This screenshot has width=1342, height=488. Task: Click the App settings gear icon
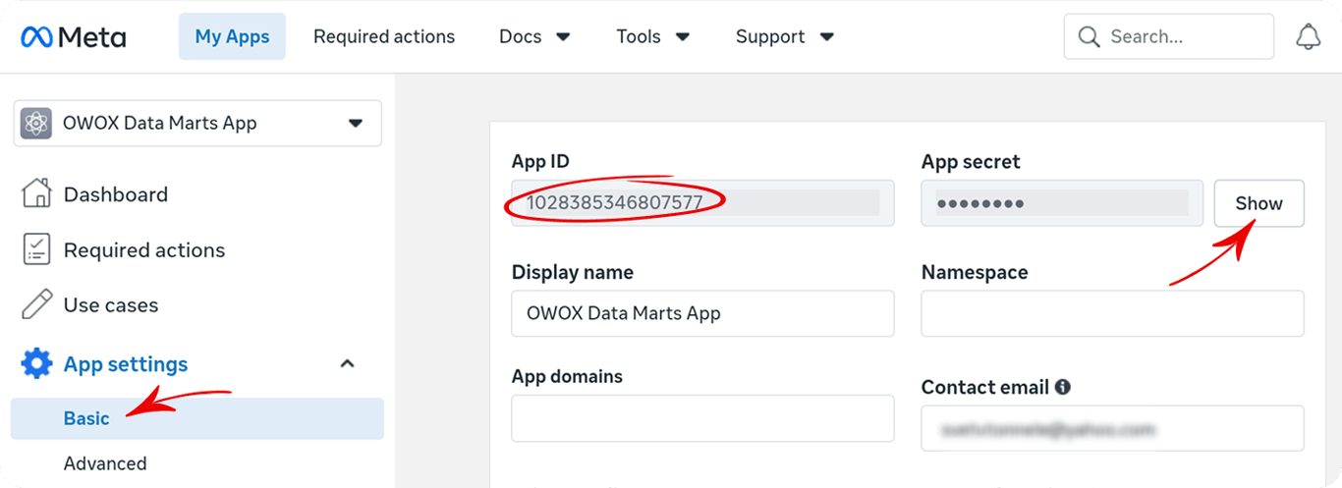(x=36, y=364)
